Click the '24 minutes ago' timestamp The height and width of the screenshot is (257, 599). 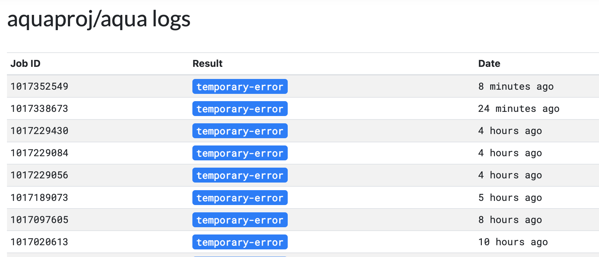click(x=518, y=108)
